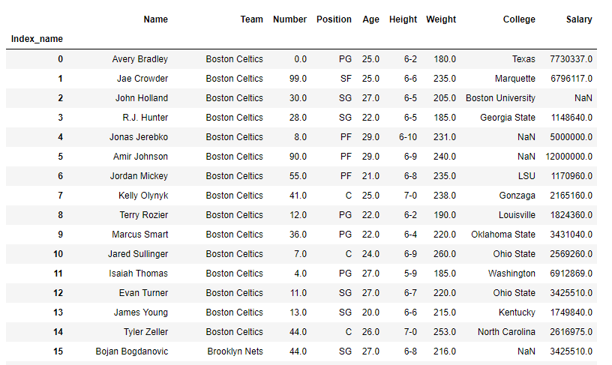Select the Boston University college cell
612x365 pixels.
tap(500, 98)
